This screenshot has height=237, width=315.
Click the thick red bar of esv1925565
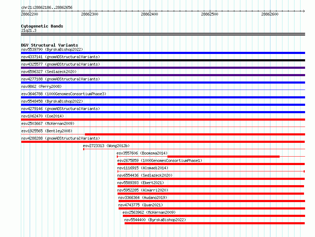tap(195, 134)
